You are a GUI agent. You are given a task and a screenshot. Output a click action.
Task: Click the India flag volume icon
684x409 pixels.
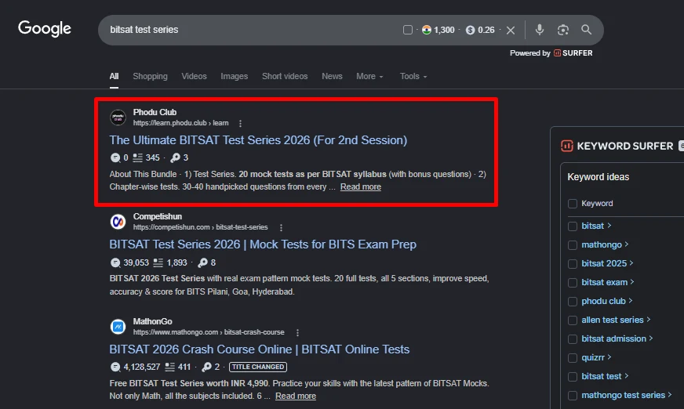(x=427, y=30)
